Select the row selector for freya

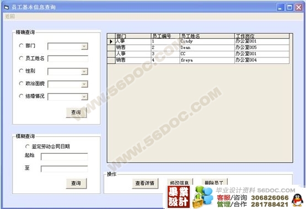[x=111, y=60]
